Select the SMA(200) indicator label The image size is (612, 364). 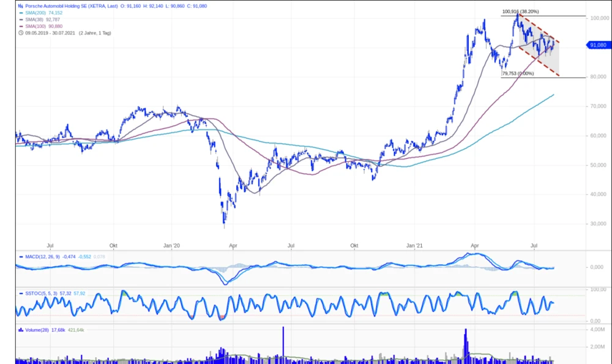click(x=35, y=12)
